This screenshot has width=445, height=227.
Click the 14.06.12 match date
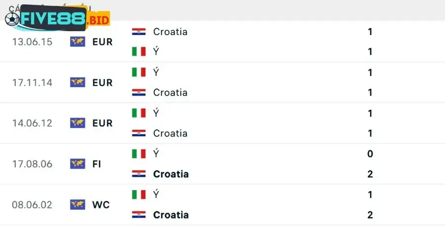tap(32, 123)
